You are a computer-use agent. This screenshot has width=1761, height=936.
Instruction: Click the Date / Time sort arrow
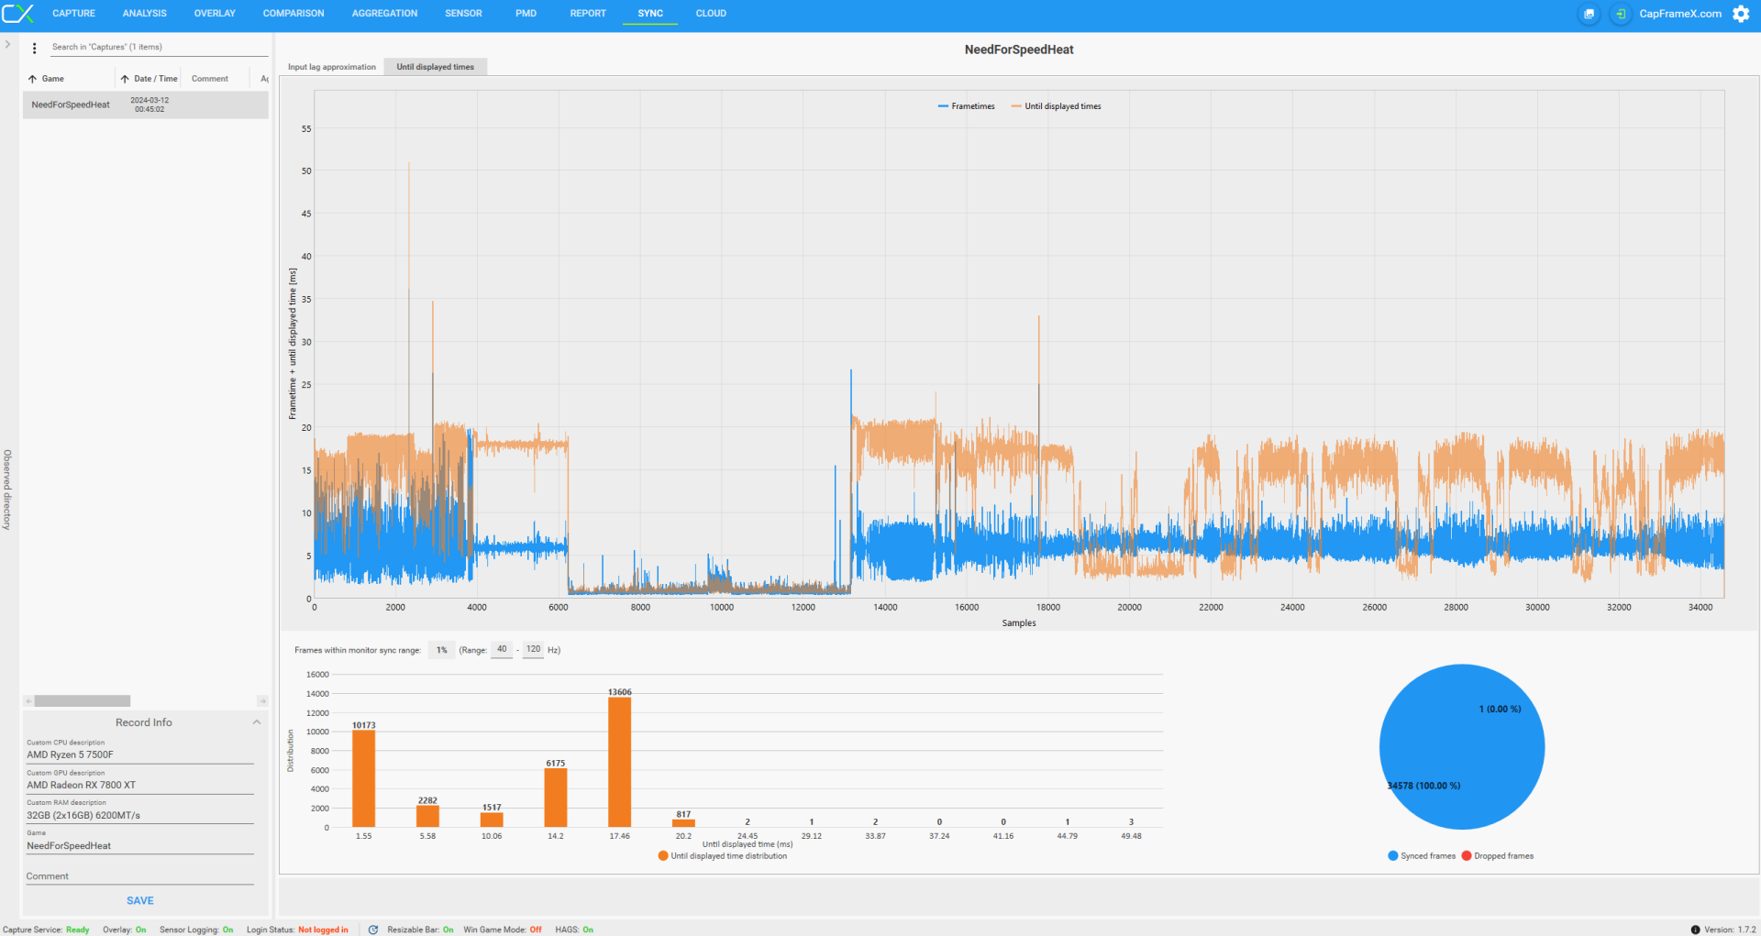[125, 79]
